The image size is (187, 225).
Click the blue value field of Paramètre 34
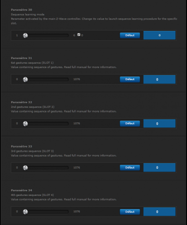coord(159,212)
